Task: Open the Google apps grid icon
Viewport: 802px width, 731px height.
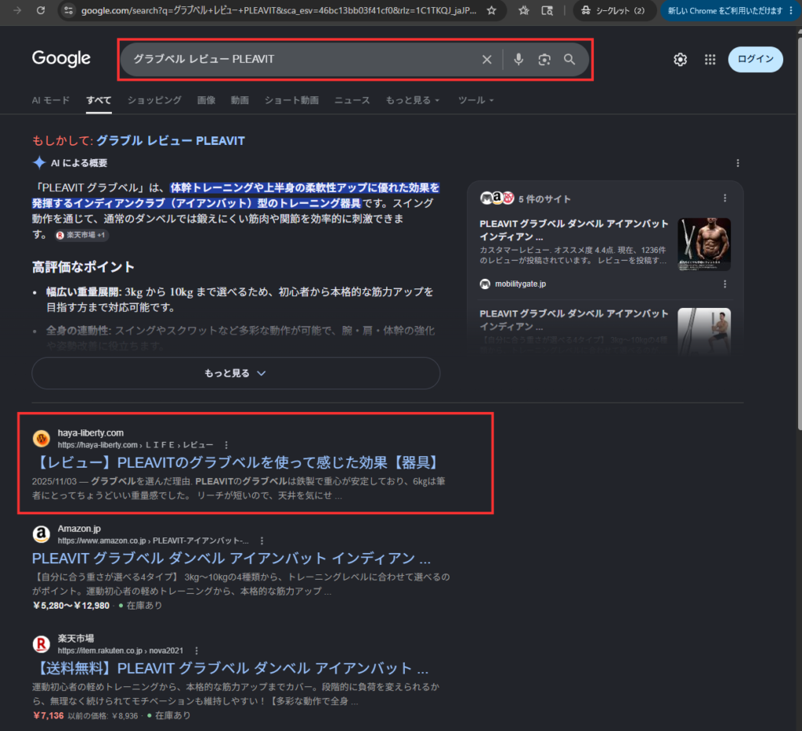Action: 710,60
